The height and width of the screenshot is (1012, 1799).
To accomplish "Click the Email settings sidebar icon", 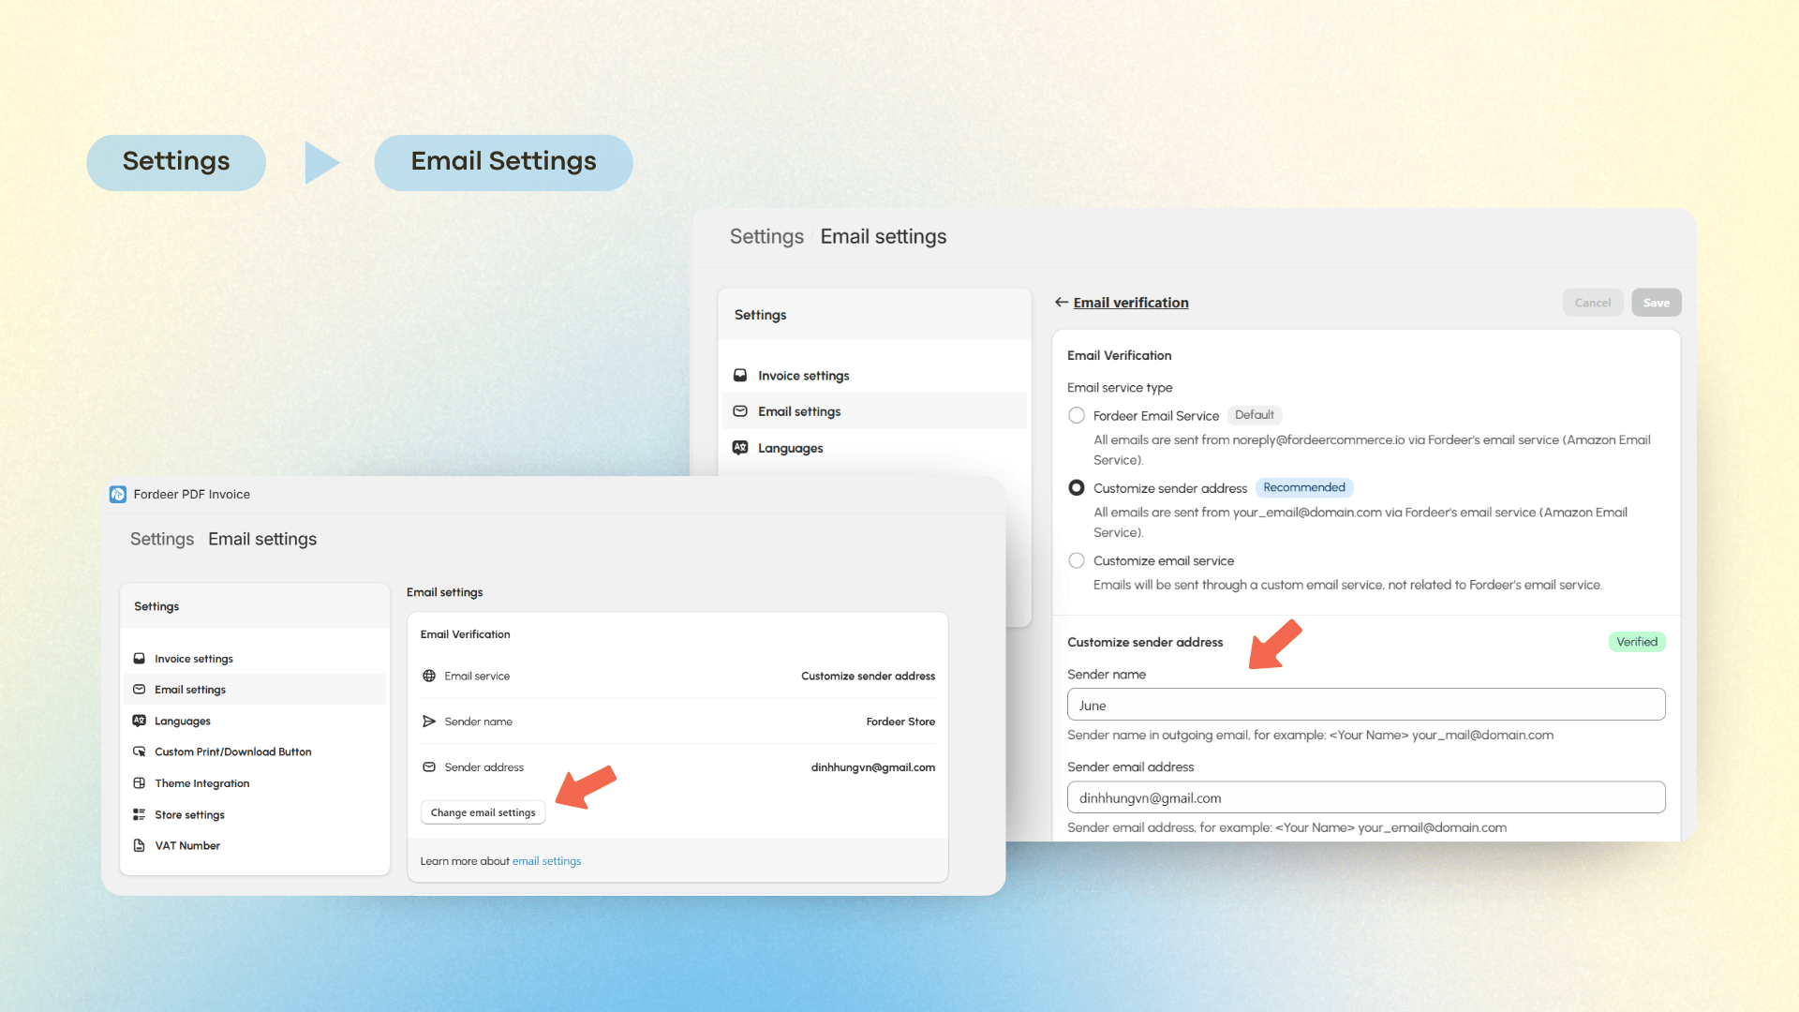I will tap(140, 689).
